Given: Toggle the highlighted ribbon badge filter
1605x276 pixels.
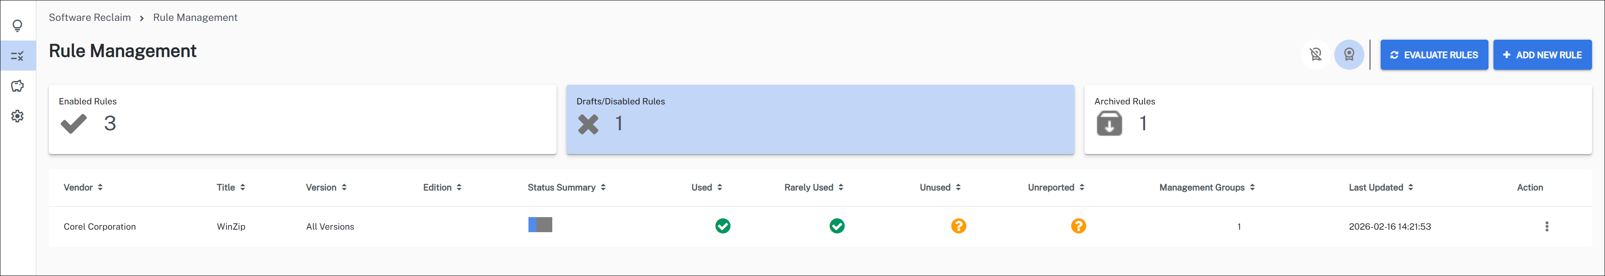Looking at the screenshot, I should (1349, 55).
